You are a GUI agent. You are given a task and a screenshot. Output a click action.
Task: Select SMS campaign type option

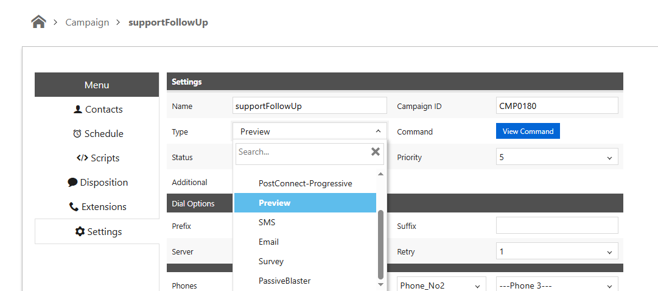coord(267,222)
